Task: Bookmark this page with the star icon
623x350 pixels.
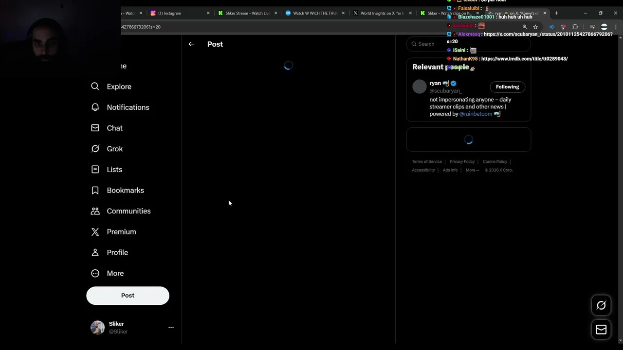Action: [535, 27]
